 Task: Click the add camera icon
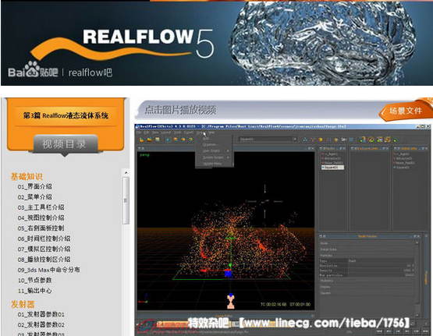coord(344,140)
